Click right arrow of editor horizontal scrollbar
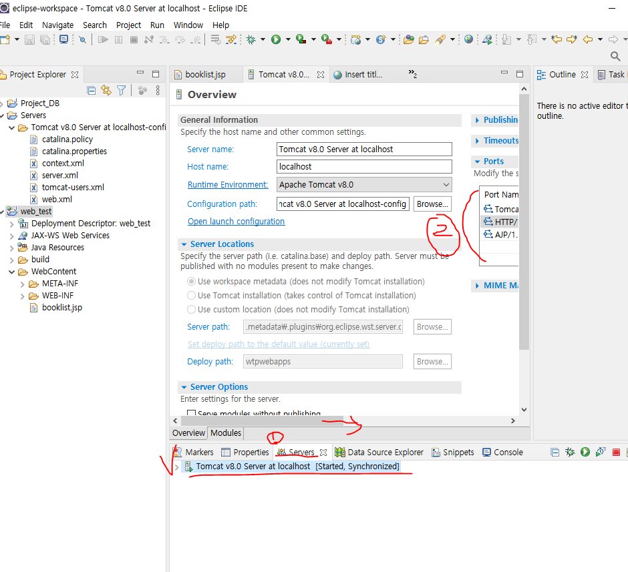 (x=512, y=420)
